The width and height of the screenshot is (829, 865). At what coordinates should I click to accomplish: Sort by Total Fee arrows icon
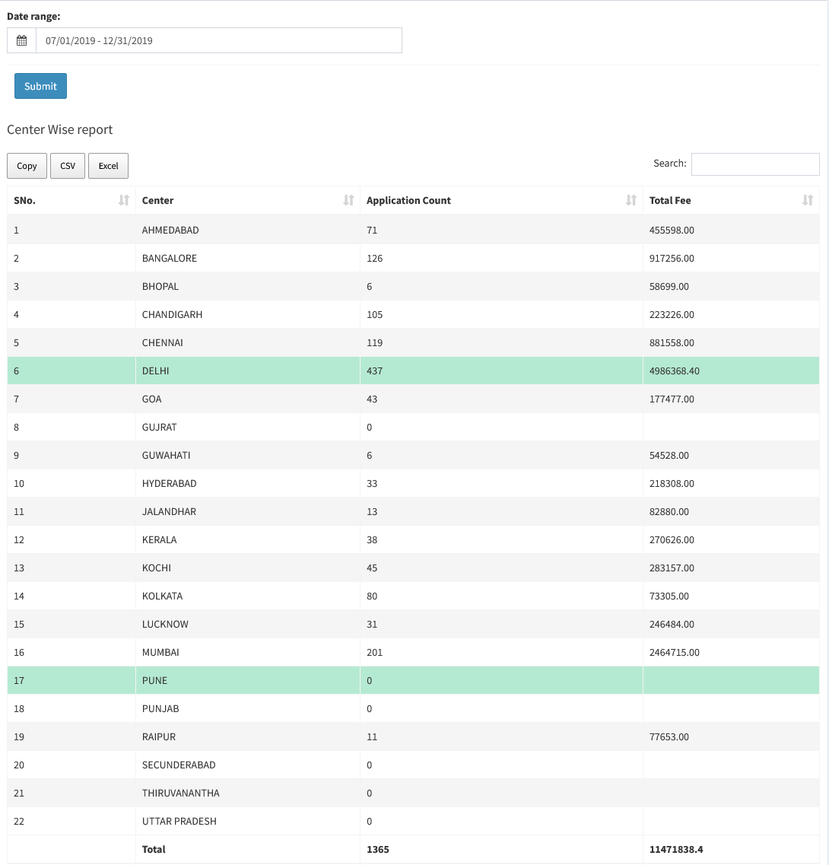click(808, 200)
